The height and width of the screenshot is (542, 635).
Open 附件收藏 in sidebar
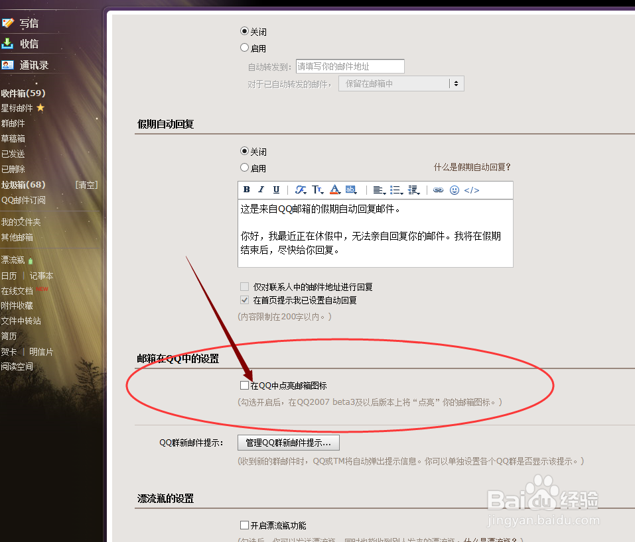coord(17,305)
